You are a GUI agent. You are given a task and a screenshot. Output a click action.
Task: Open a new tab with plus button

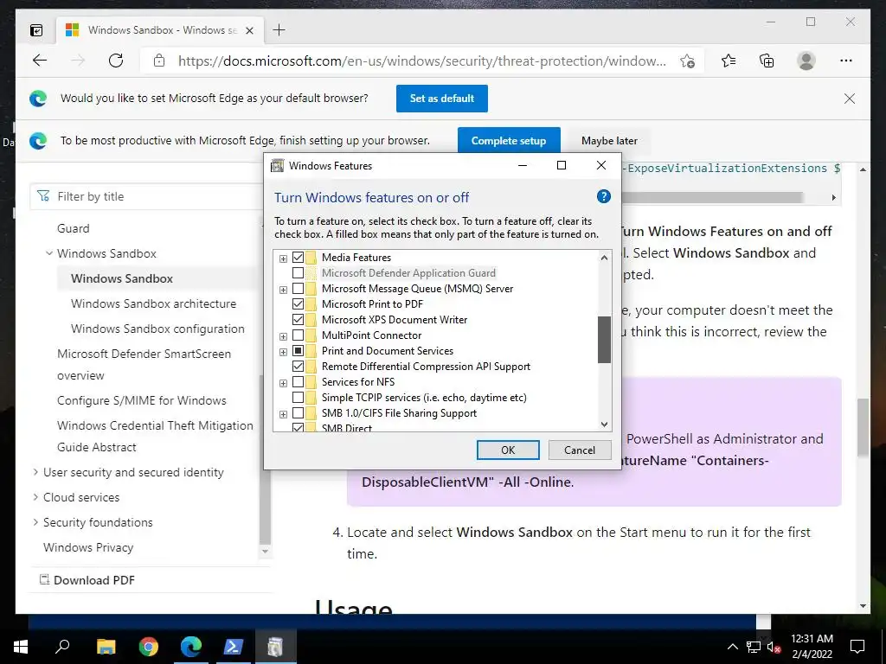(x=279, y=30)
